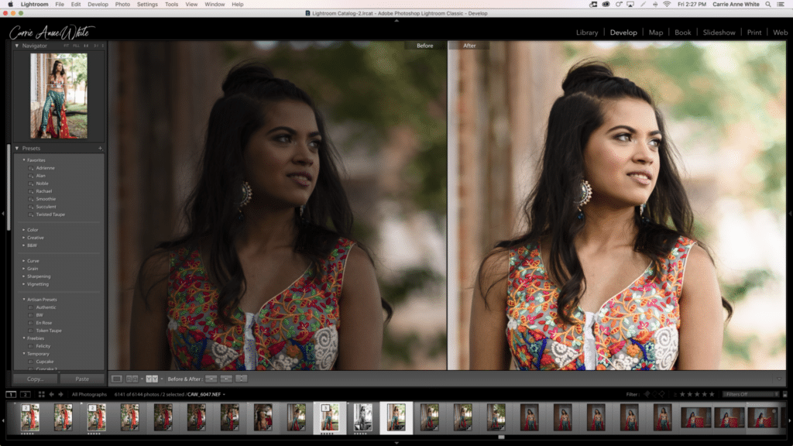
Task: Go back with the left arrow
Action: [52, 394]
